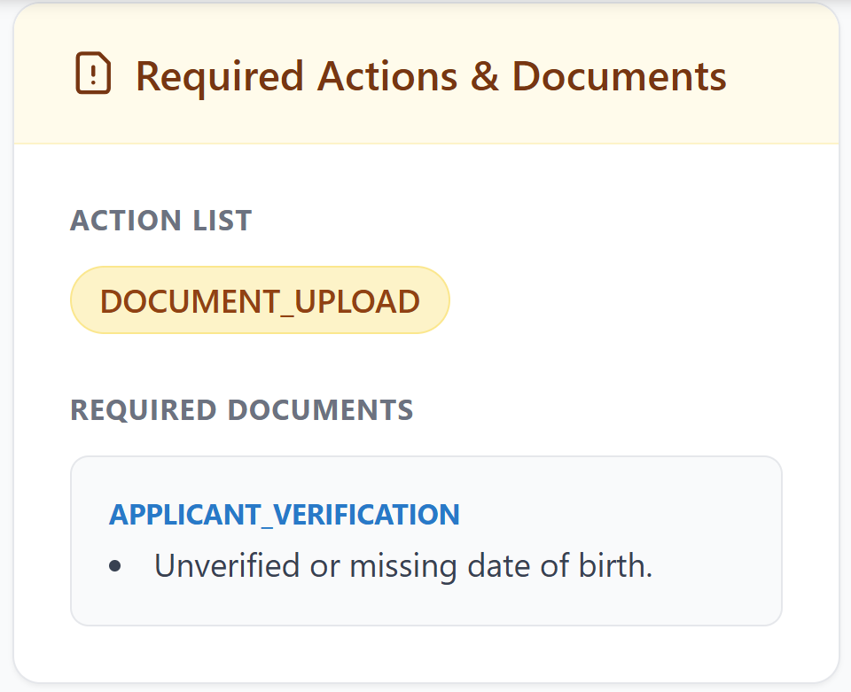
Task: Click the ACTION LIST section label
Action: click(161, 221)
